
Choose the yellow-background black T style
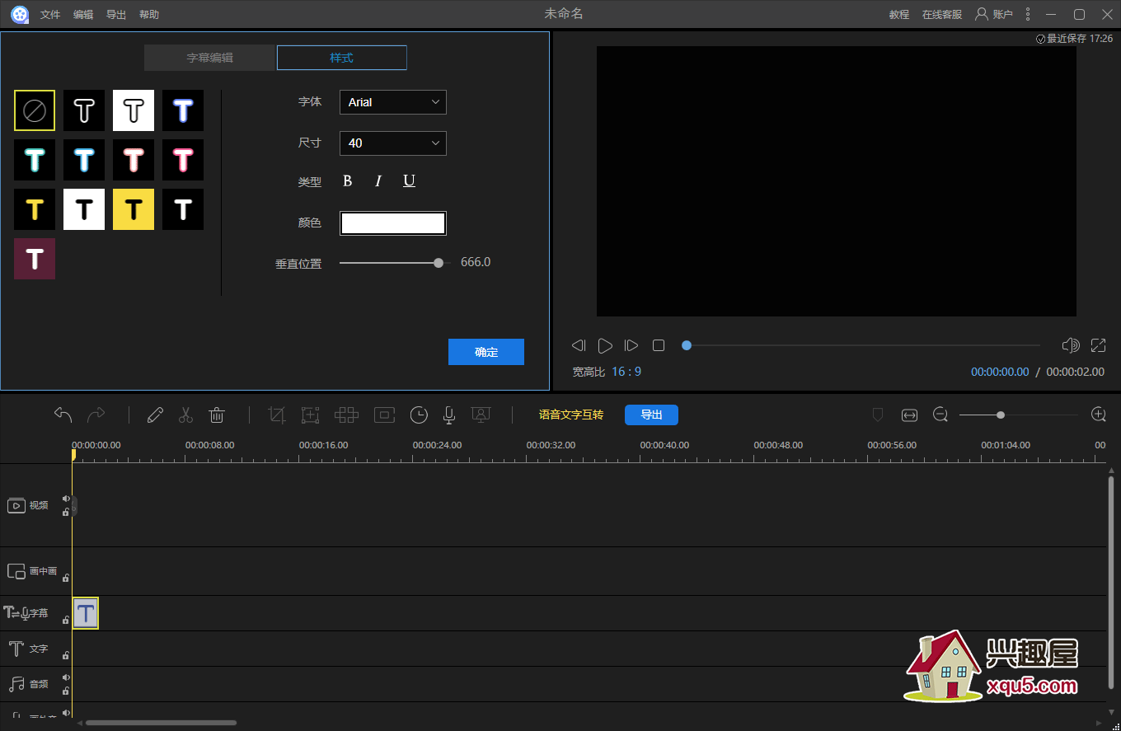point(134,209)
